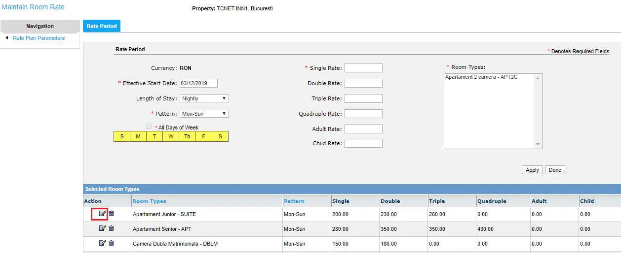Toggle Tuesday day box
Viewport: 621px width, 253px height.
(x=155, y=136)
